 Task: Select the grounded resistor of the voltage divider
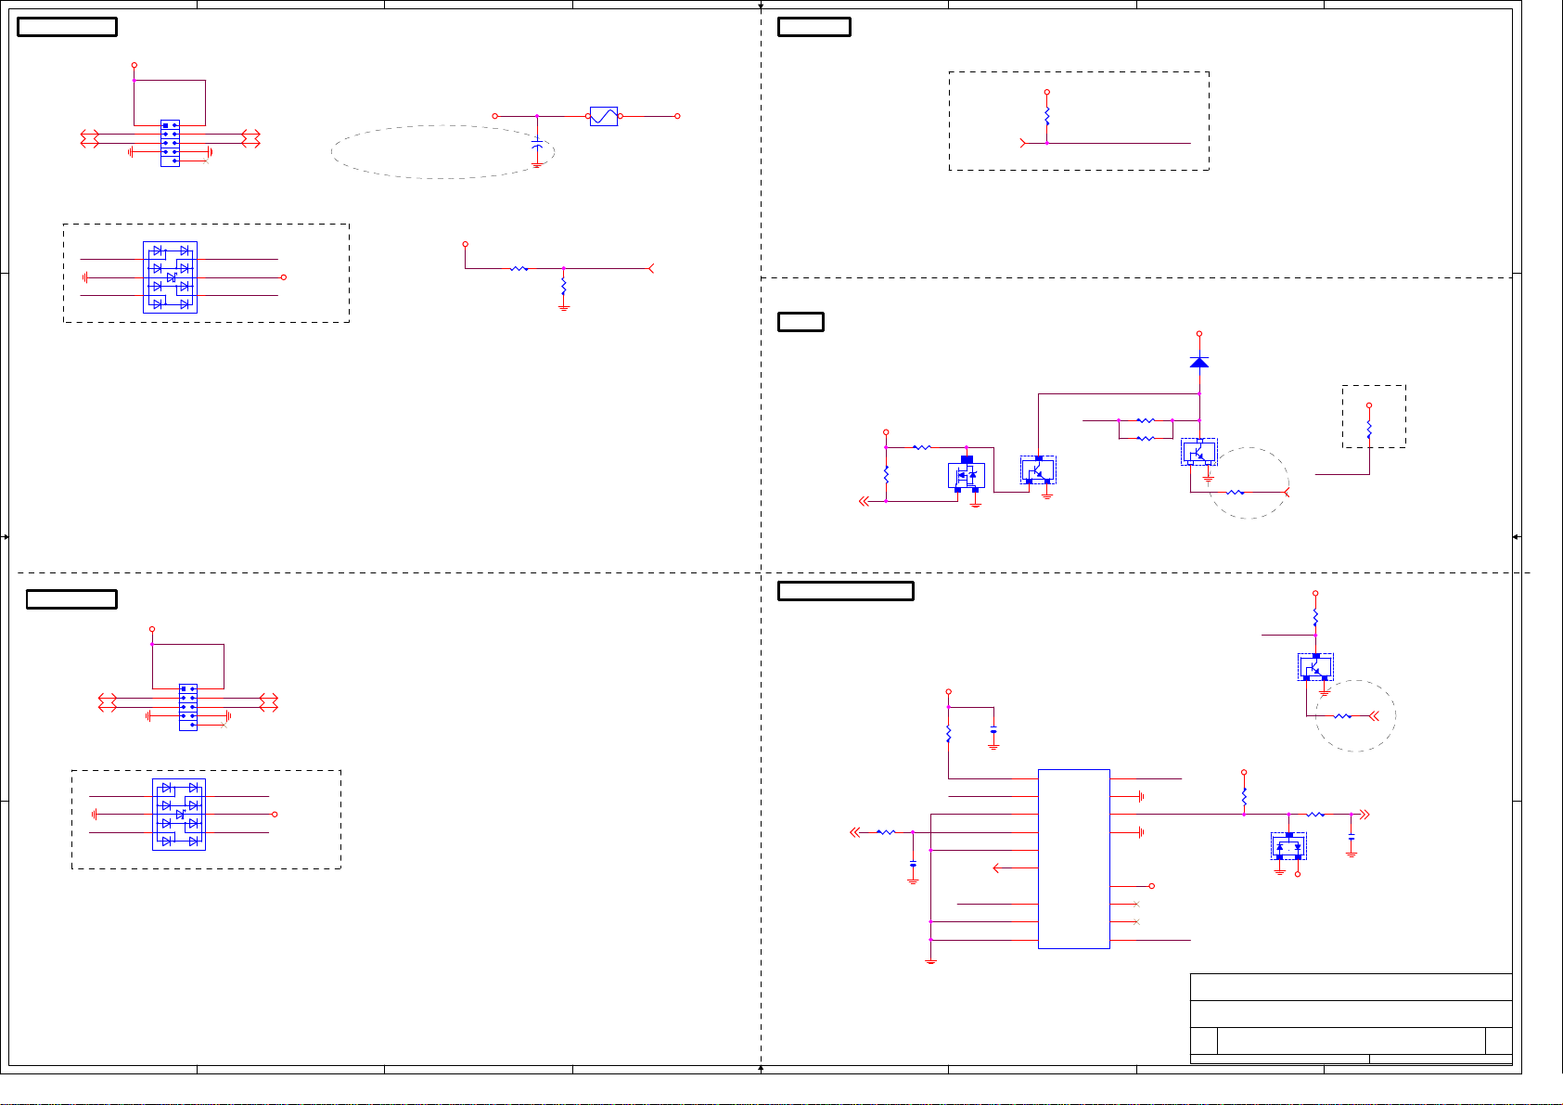564,287
